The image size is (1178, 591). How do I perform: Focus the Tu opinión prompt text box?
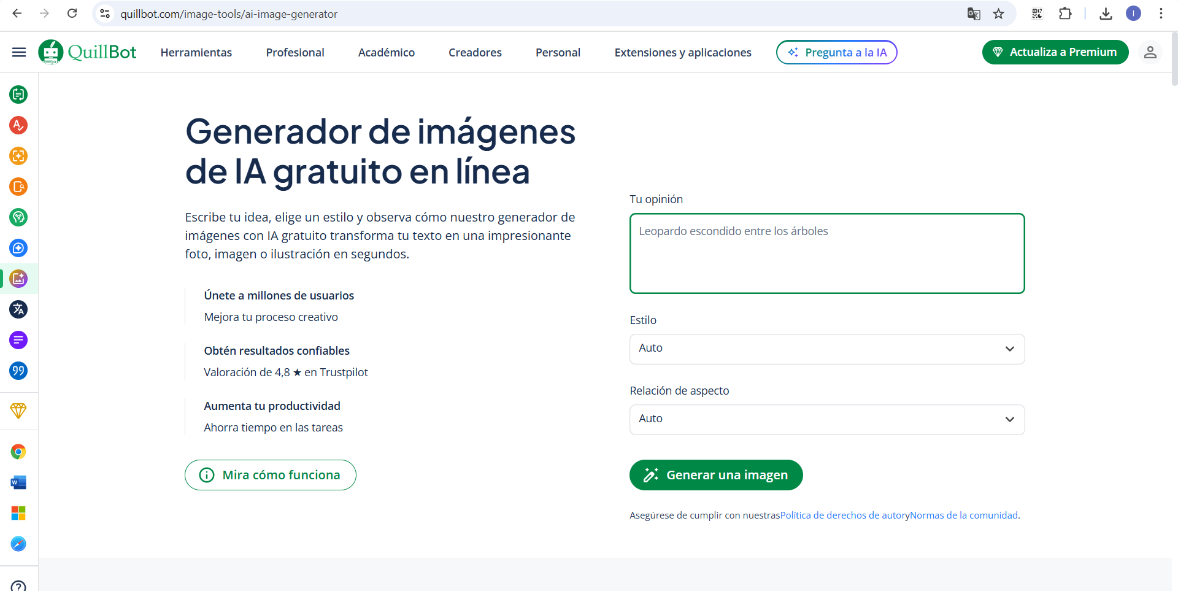pyautogui.click(x=826, y=253)
